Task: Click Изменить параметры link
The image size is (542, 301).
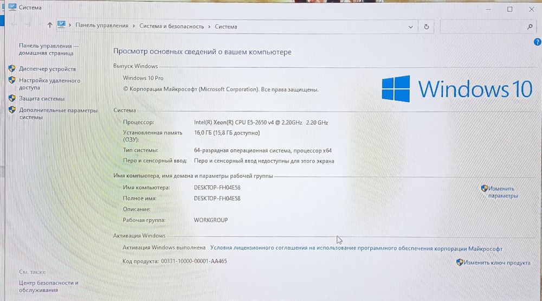Action: pyautogui.click(x=503, y=192)
